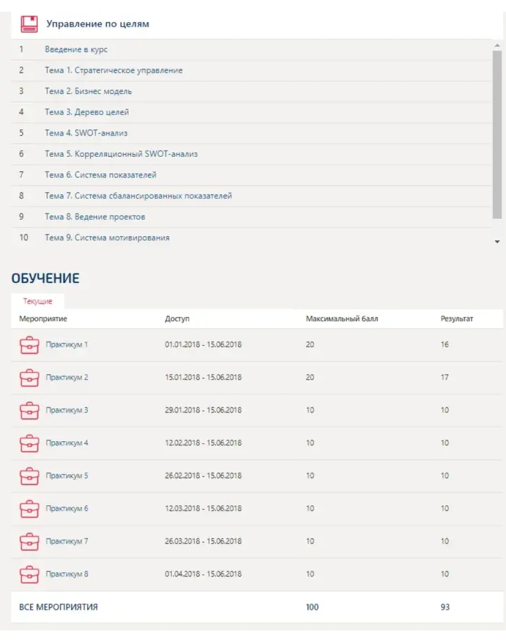Click the briefcase icon for Практикум 7
506x642 pixels.
(x=29, y=542)
